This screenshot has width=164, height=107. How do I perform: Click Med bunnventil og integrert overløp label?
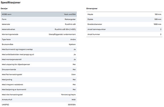[17, 50]
